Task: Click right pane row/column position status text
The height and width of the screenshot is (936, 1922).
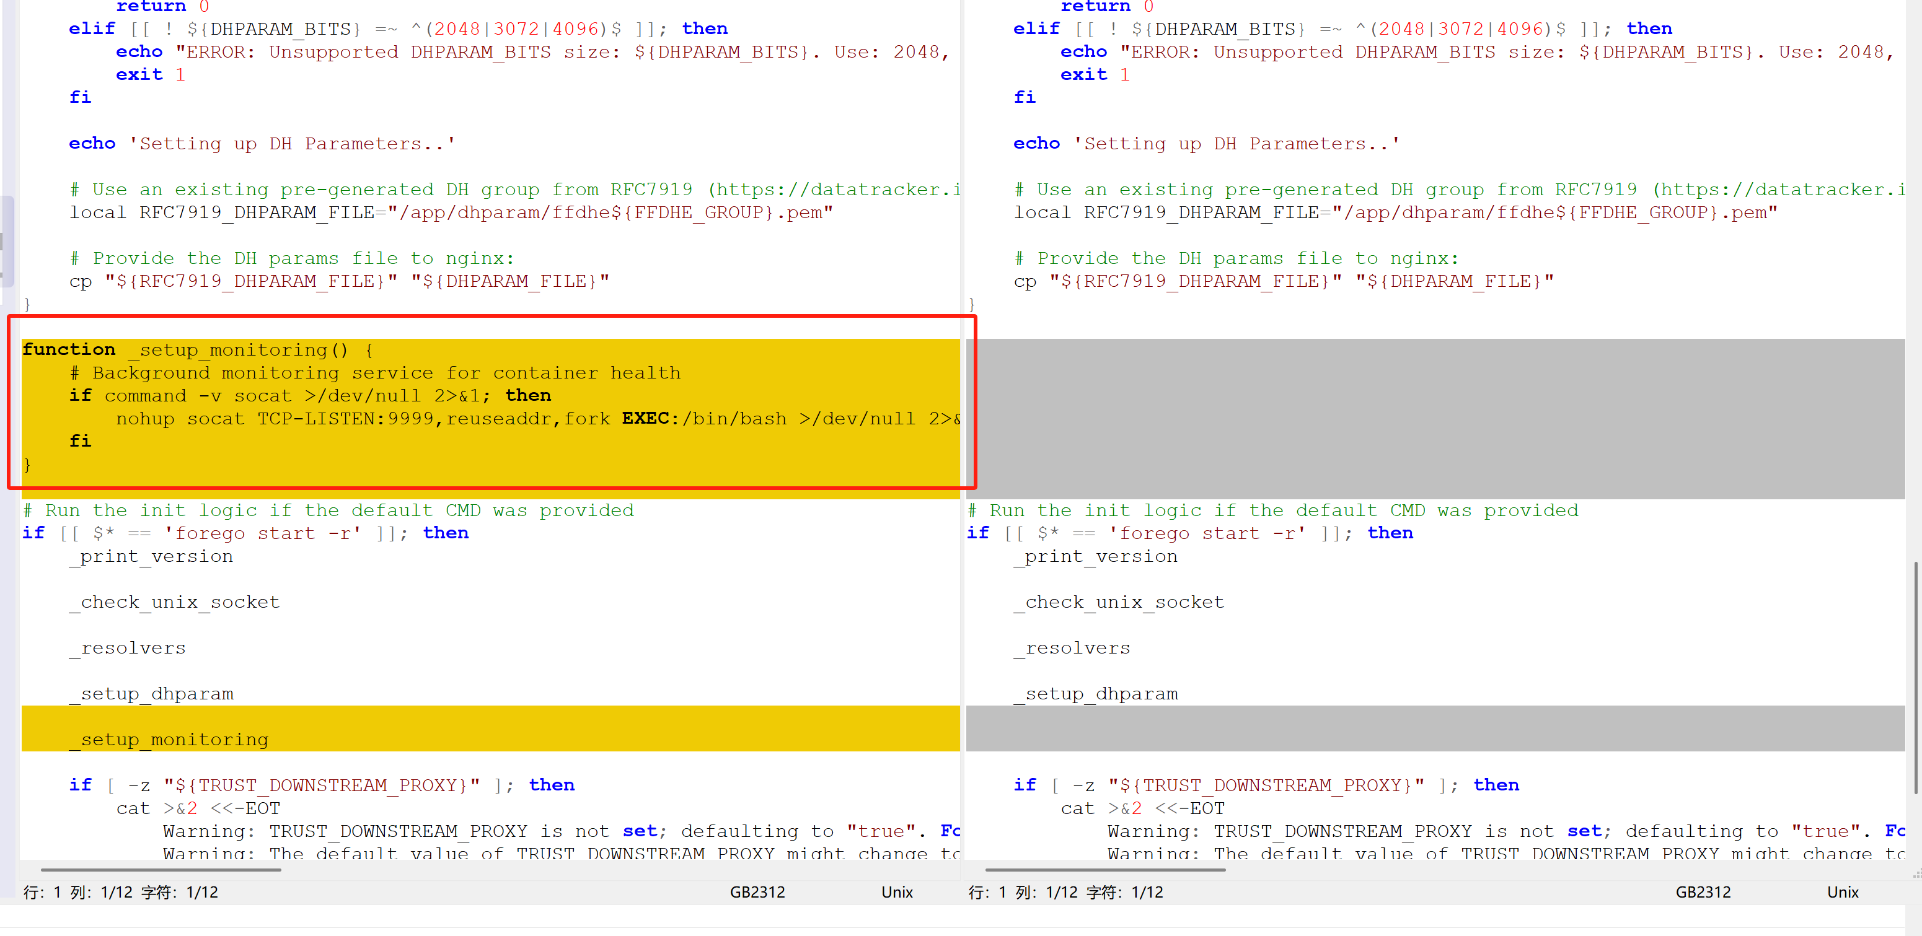Action: pyautogui.click(x=1065, y=892)
